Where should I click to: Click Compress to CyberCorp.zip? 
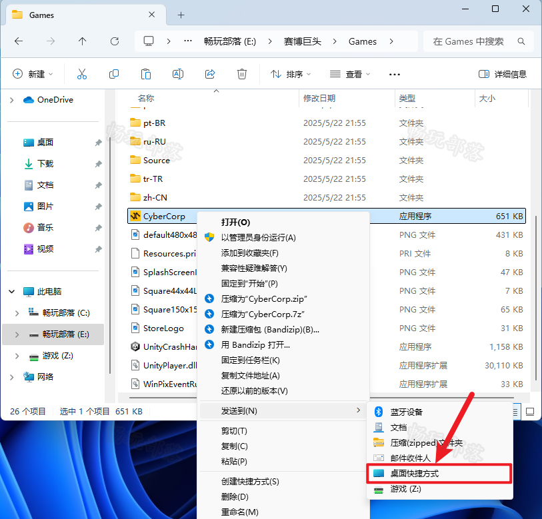pos(283,299)
